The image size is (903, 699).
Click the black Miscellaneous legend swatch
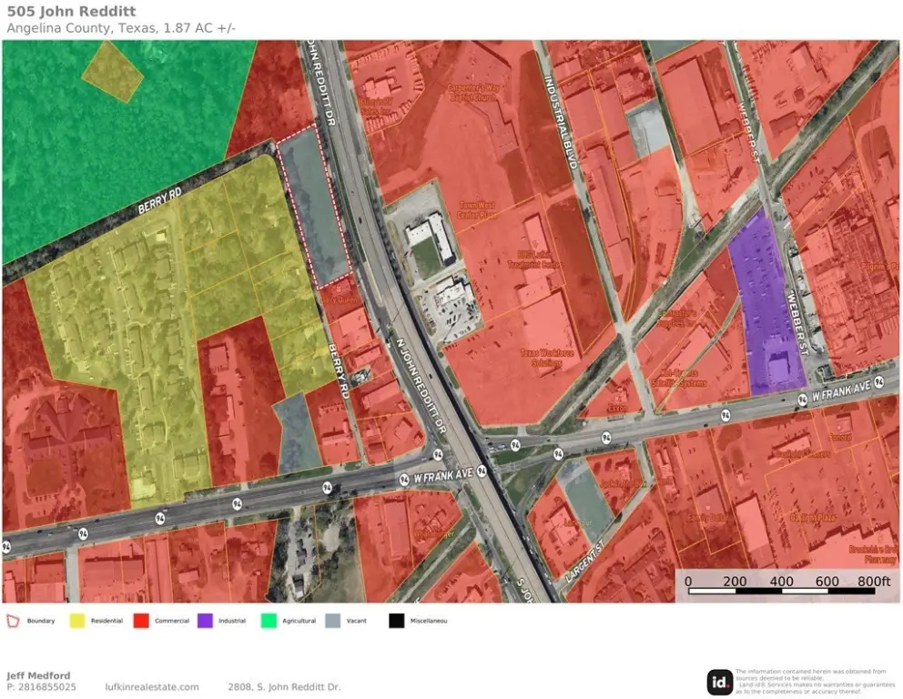pyautogui.click(x=397, y=621)
